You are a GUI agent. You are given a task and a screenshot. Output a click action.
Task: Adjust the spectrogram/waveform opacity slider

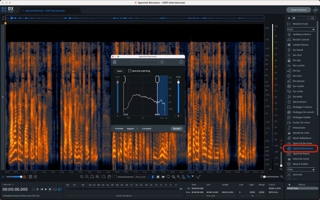tap(14, 177)
